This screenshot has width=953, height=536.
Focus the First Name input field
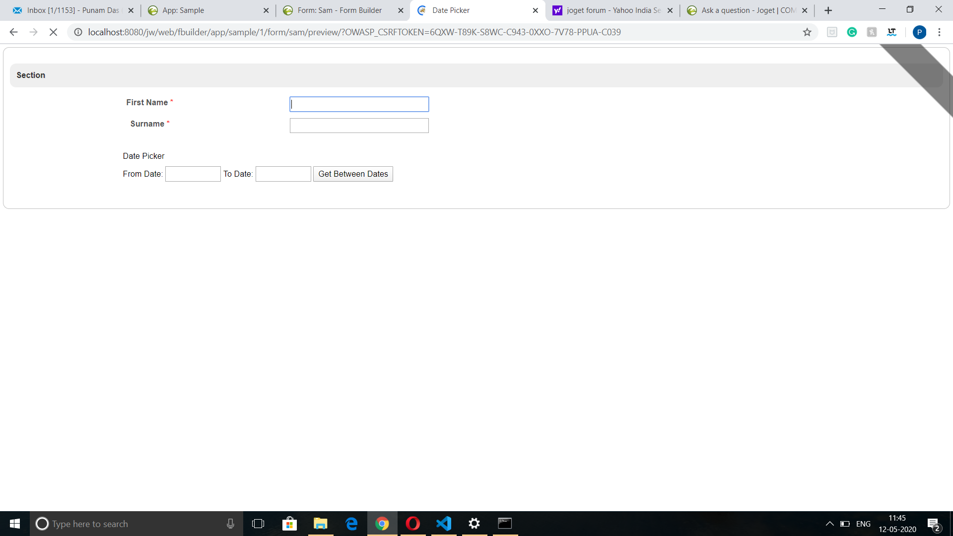pyautogui.click(x=359, y=104)
